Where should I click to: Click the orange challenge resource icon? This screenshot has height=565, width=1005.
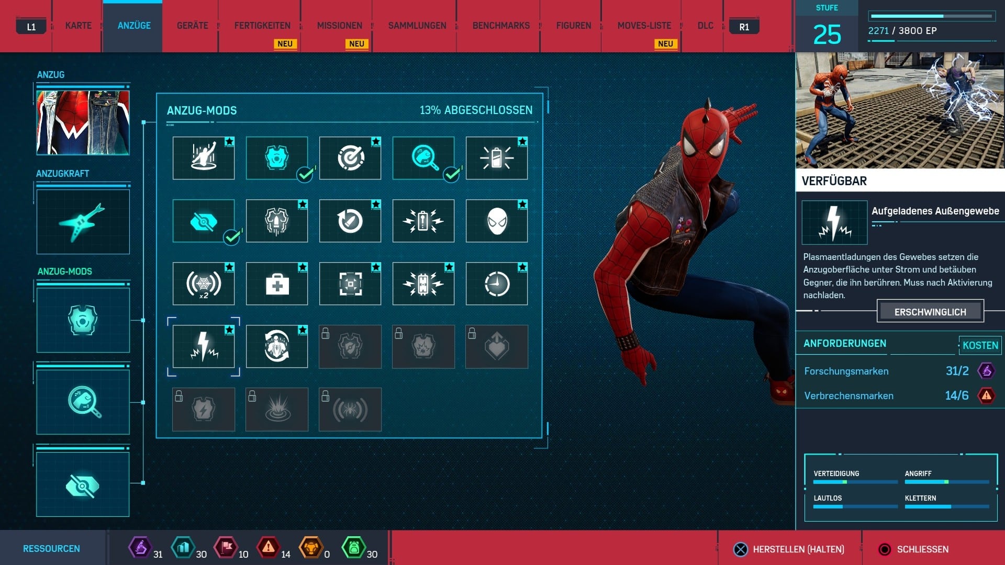click(x=311, y=548)
